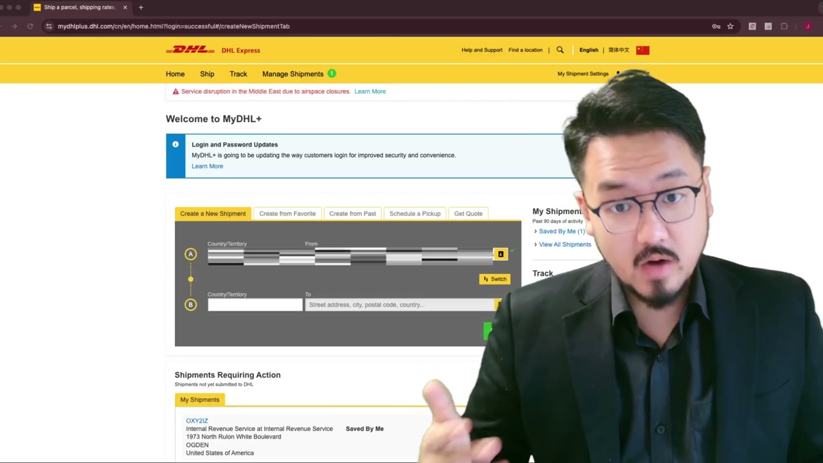Open the saved passwords key icon
Image resolution: width=823 pixels, height=463 pixels.
[x=716, y=26]
